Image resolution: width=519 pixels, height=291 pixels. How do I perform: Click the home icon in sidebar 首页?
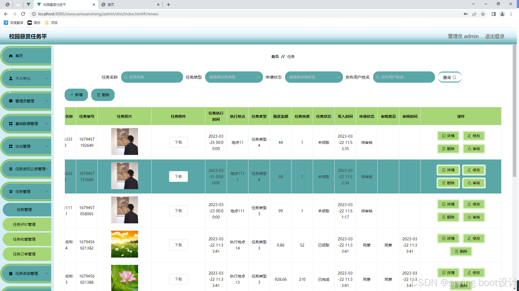(11, 56)
